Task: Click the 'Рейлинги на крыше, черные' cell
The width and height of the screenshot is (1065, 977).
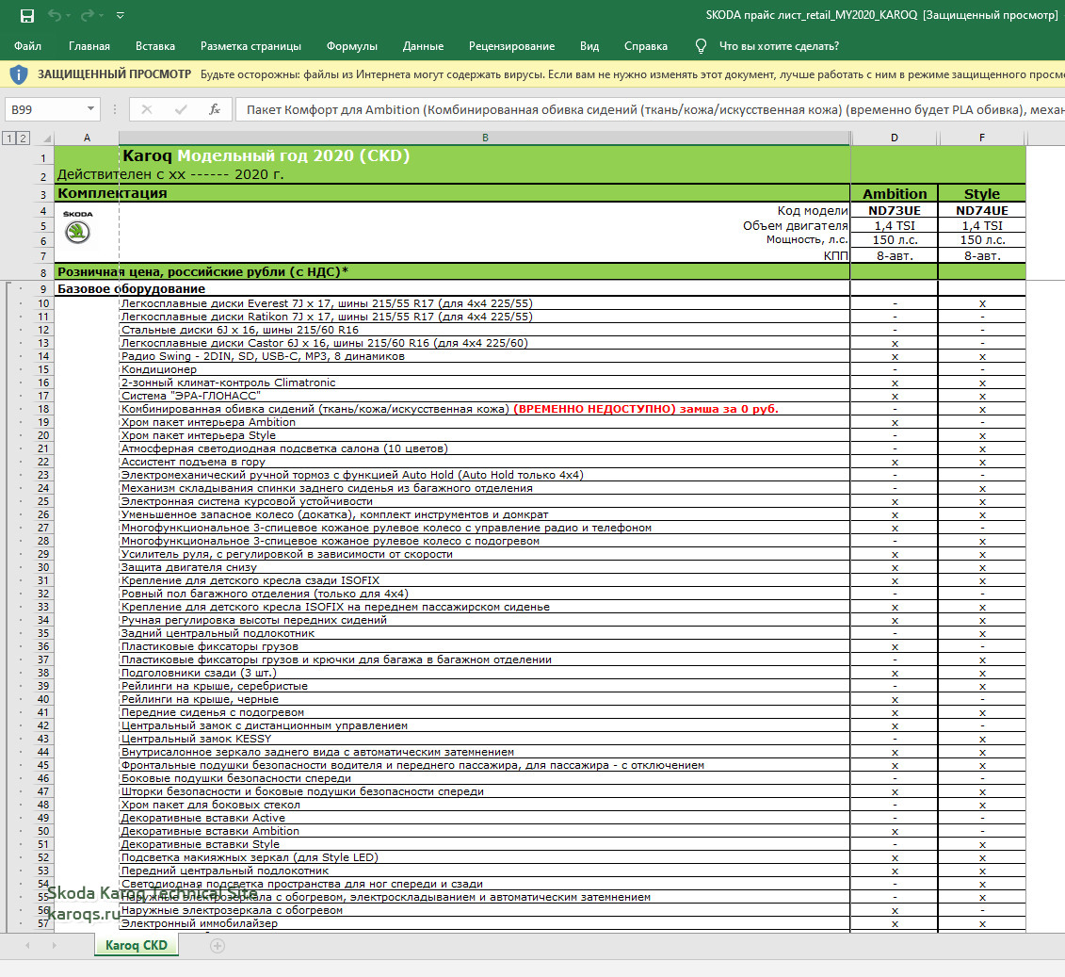Action: coord(484,699)
